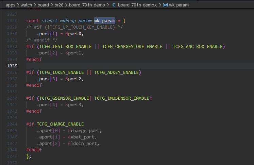Click the '#endif' on line 1034
This screenshot has height=165, width=254.
coord(34,60)
